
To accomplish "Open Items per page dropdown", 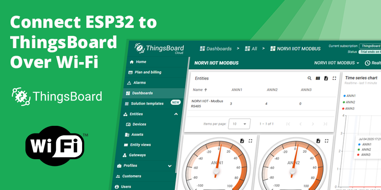I will [x=239, y=124].
